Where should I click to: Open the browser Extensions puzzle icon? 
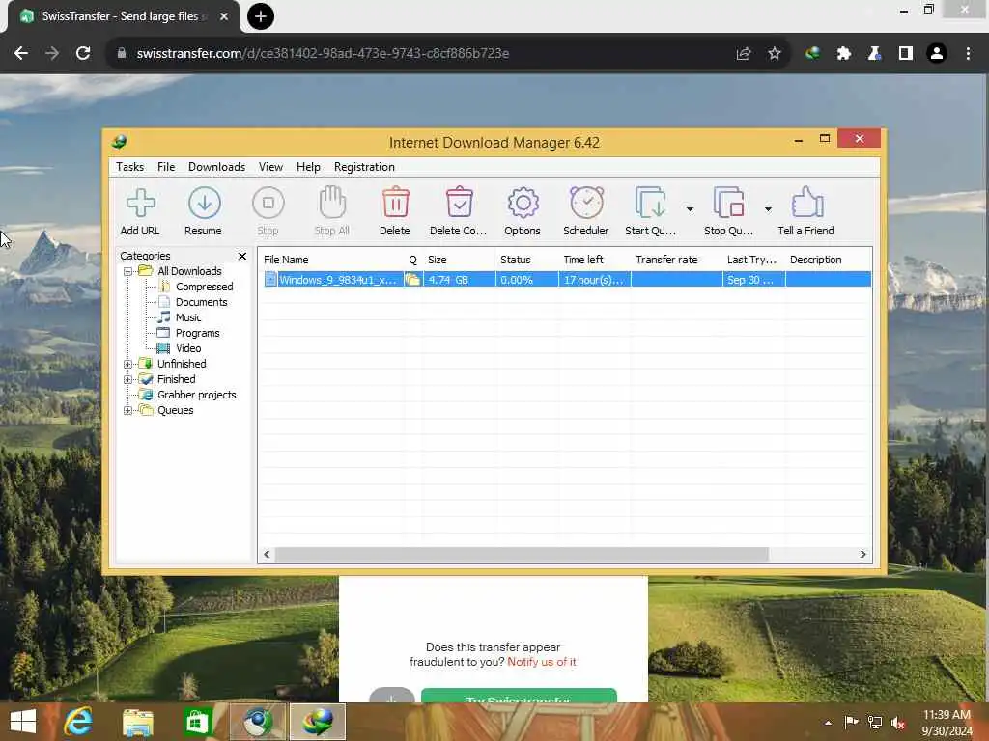point(843,54)
